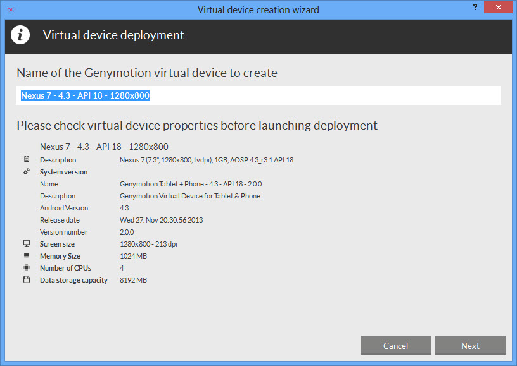
Task: Click the CPU icon next to Number of CPUs
Action: pos(27,267)
